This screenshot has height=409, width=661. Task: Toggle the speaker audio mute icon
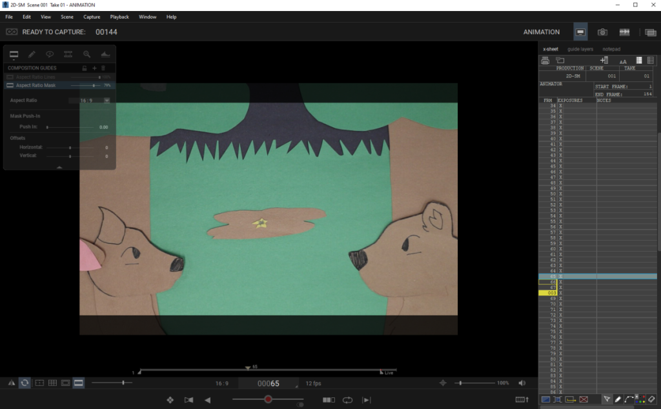tap(522, 383)
